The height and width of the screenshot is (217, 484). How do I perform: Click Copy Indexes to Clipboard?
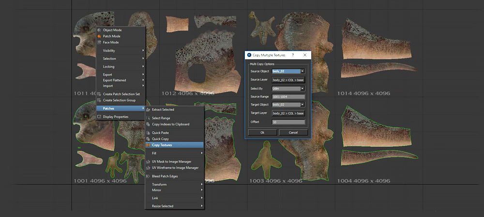[x=174, y=124]
